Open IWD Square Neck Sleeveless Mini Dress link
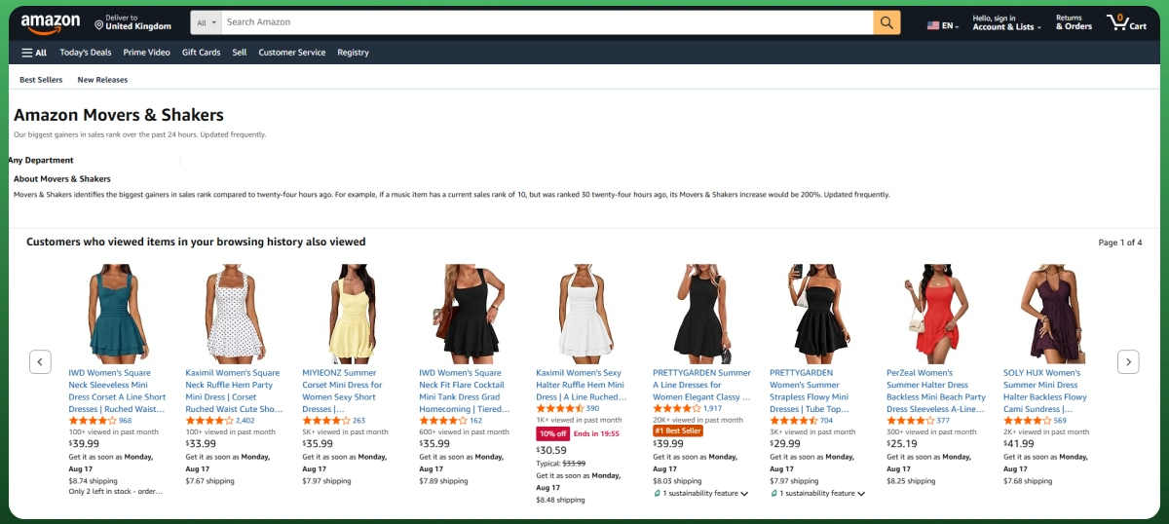This screenshot has height=524, width=1169. (x=117, y=391)
